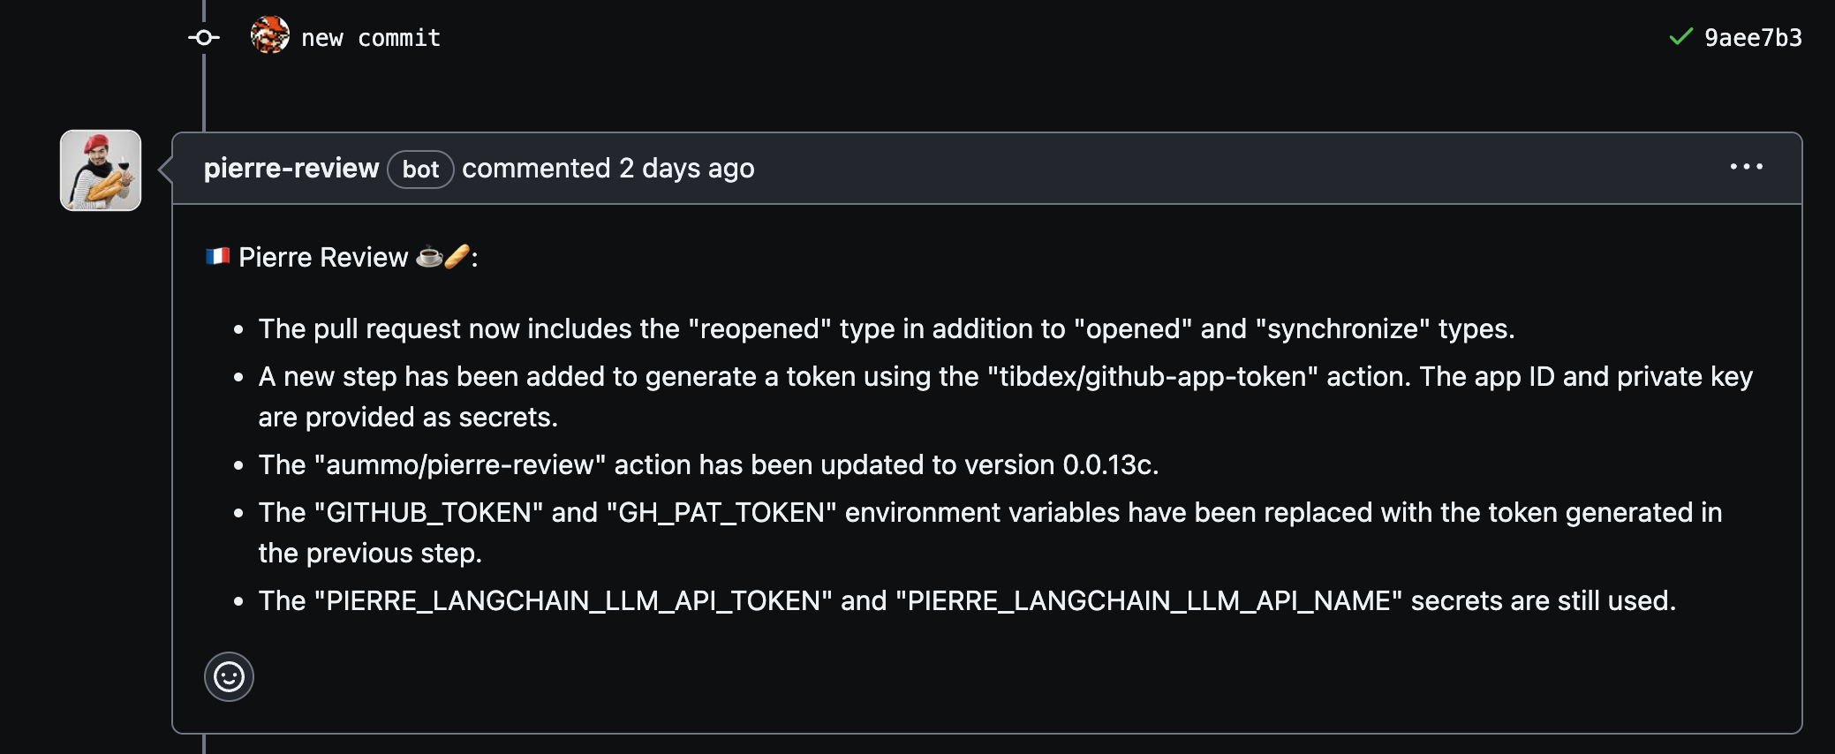Toggle the bot badge next to pierre-review
Screen dimensions: 1835x754
pos(419,170)
